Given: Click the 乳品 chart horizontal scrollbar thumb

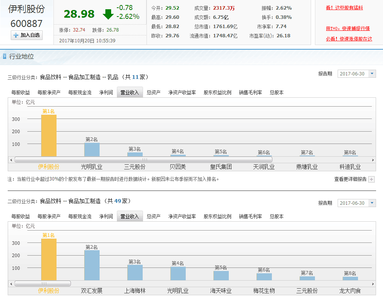Looking at the screenshot, I should (x=144, y=160).
